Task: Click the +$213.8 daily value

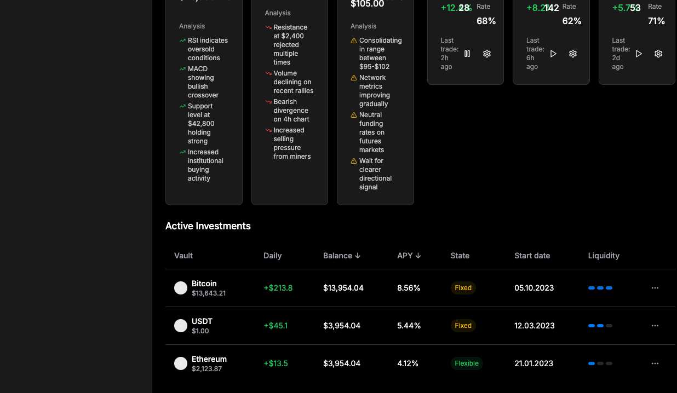Action: pos(278,288)
